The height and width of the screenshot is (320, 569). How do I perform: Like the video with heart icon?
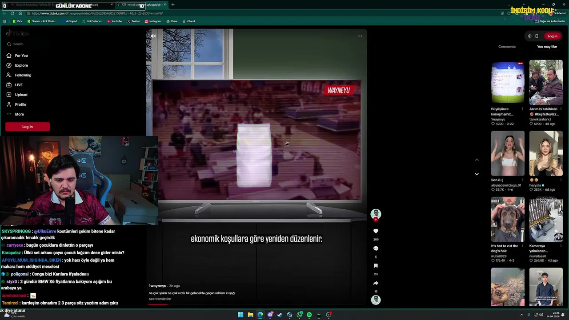[376, 231]
